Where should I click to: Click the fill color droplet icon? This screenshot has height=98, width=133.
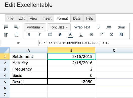pos(60,35)
